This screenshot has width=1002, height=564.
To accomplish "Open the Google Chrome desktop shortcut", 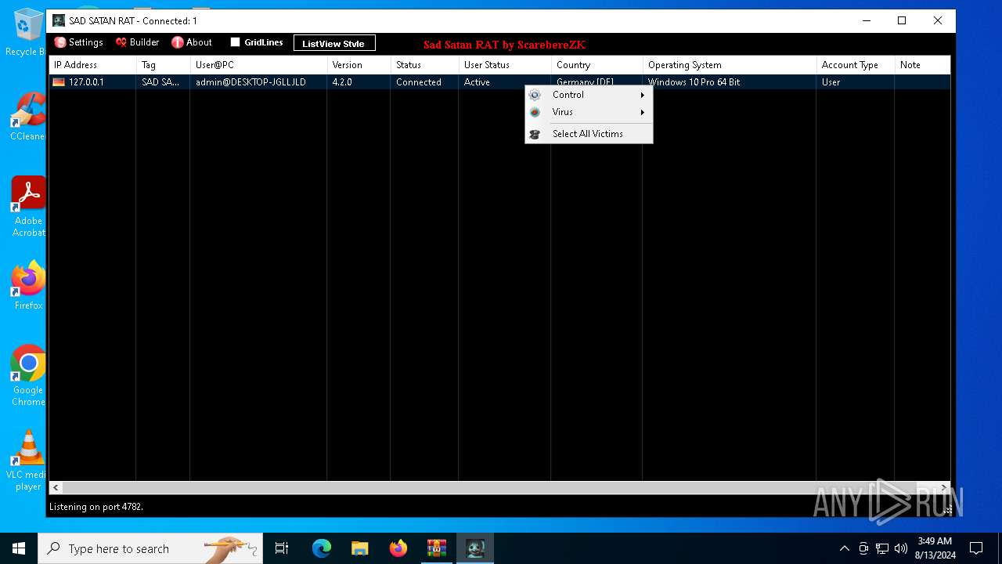I will pyautogui.click(x=28, y=376).
